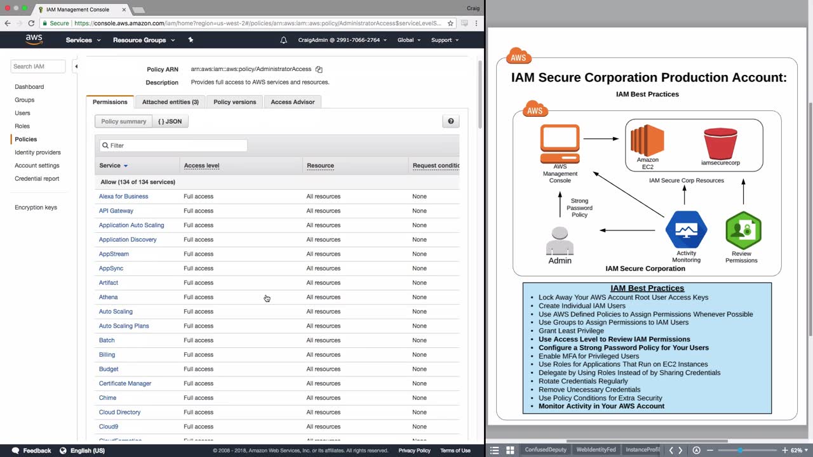Viewport: 813px width, 457px height.
Task: Open the 62% zoom level dropdown
Action: click(799, 451)
